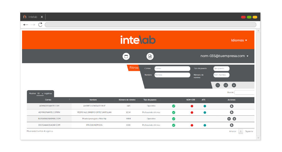Click the action document icon for PEDRO ALEJANDRO ORTIZ SANTILLAN
This screenshot has width=282, height=152.
point(232,112)
